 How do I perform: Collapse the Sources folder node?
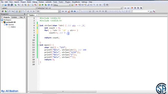(x=4, y=25)
